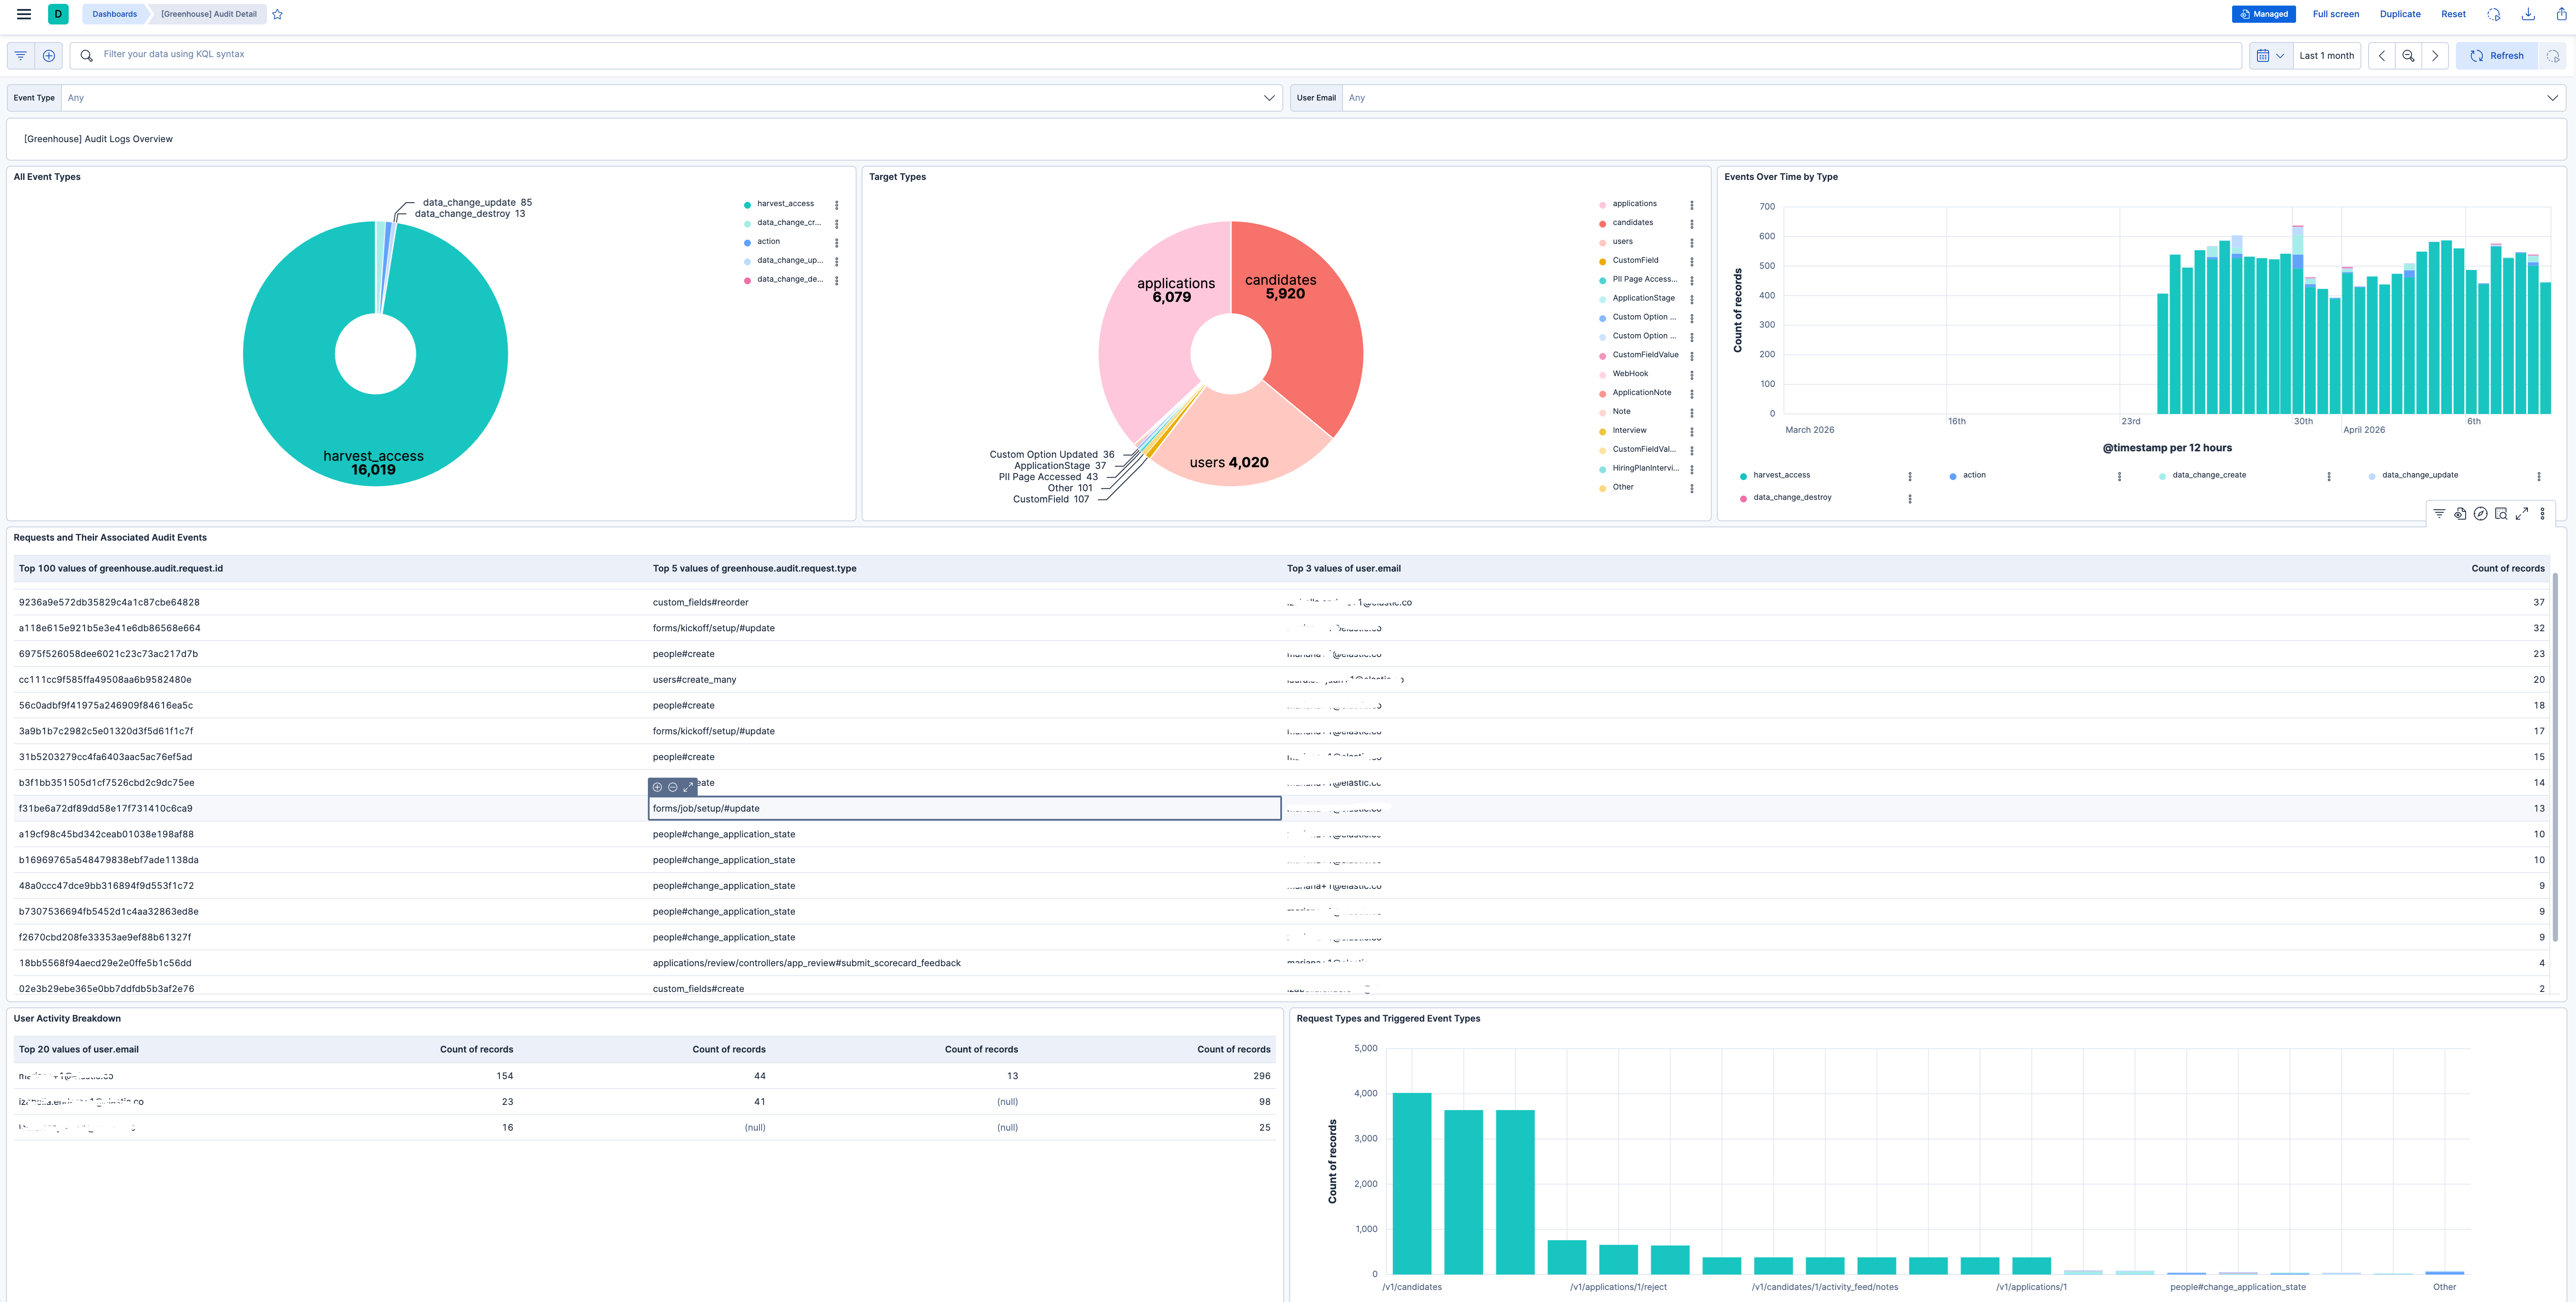Add a control with the plus icon near the search bar
2576x1302 pixels.
pyautogui.click(x=48, y=55)
